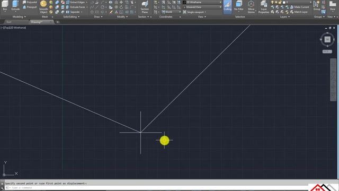The width and height of the screenshot is (339, 191).
Task: Toggle Culling selection mode
Action: (x=227, y=6)
